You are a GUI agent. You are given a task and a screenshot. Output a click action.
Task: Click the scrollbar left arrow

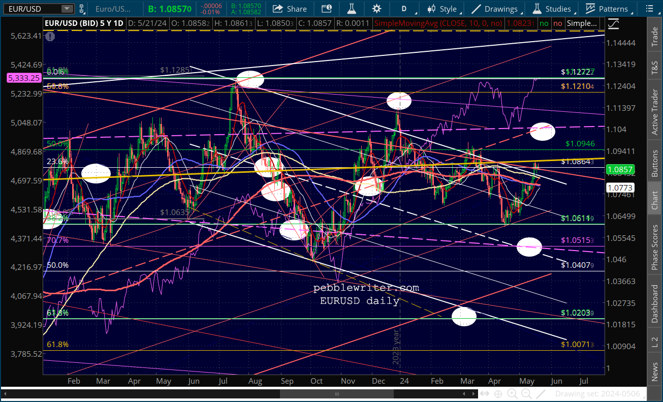(x=5, y=394)
